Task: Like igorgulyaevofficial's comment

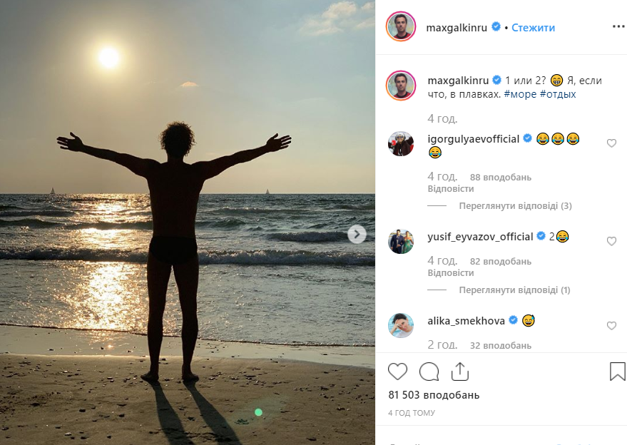Action: coord(611,143)
